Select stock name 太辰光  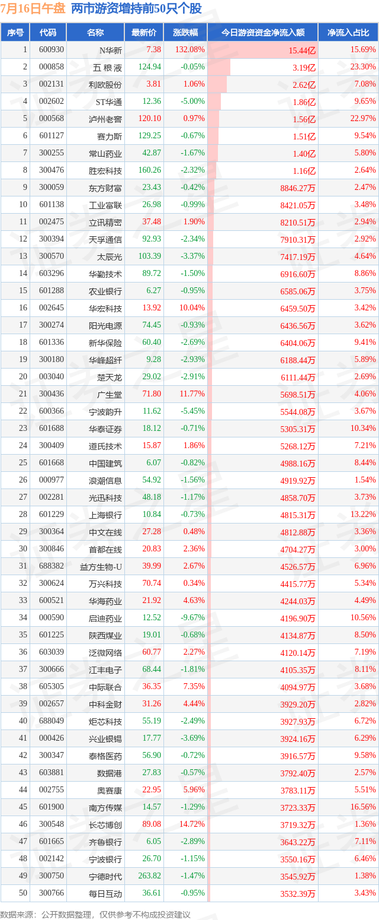[110, 256]
